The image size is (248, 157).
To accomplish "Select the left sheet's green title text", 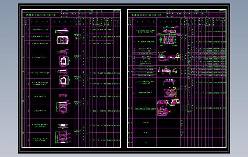I will [x=41, y=15].
